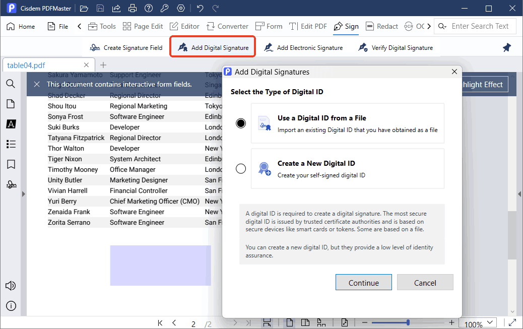Click Create Signature Field

click(126, 48)
